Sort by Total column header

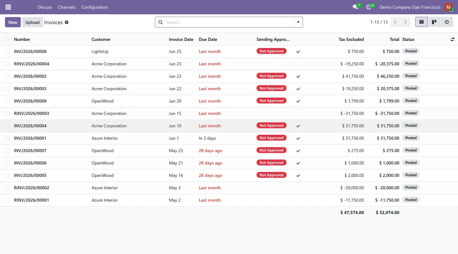point(395,39)
